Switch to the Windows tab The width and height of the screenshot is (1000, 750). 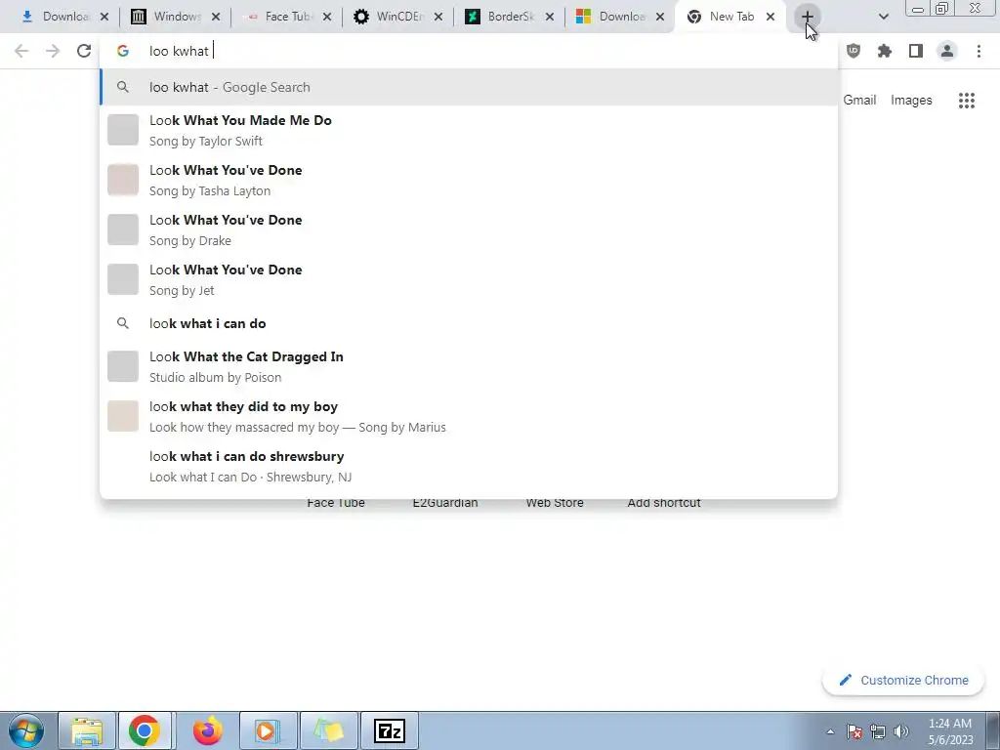click(x=169, y=17)
